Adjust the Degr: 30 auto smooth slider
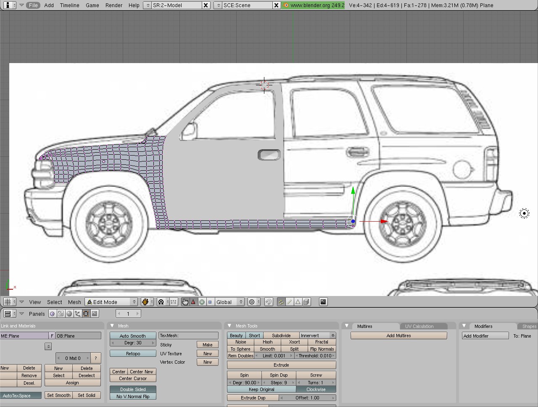538x407 pixels. click(133, 343)
